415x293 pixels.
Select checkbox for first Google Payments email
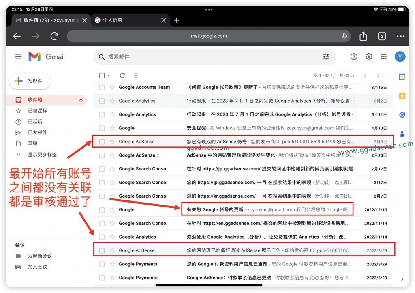(x=102, y=264)
